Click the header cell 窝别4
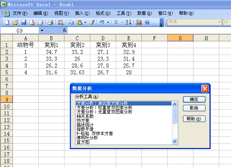The width and height of the screenshot is (231, 167). 129,45
